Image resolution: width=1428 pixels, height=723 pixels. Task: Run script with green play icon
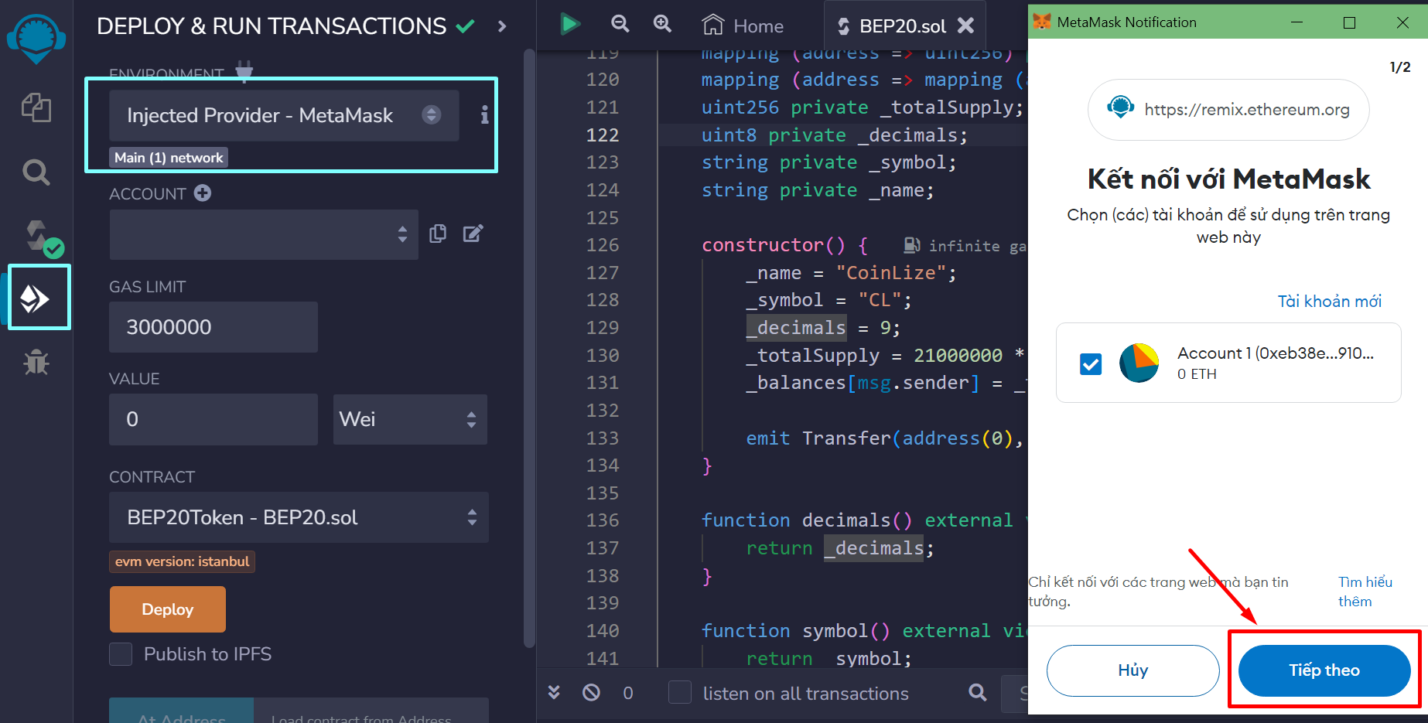click(x=570, y=24)
